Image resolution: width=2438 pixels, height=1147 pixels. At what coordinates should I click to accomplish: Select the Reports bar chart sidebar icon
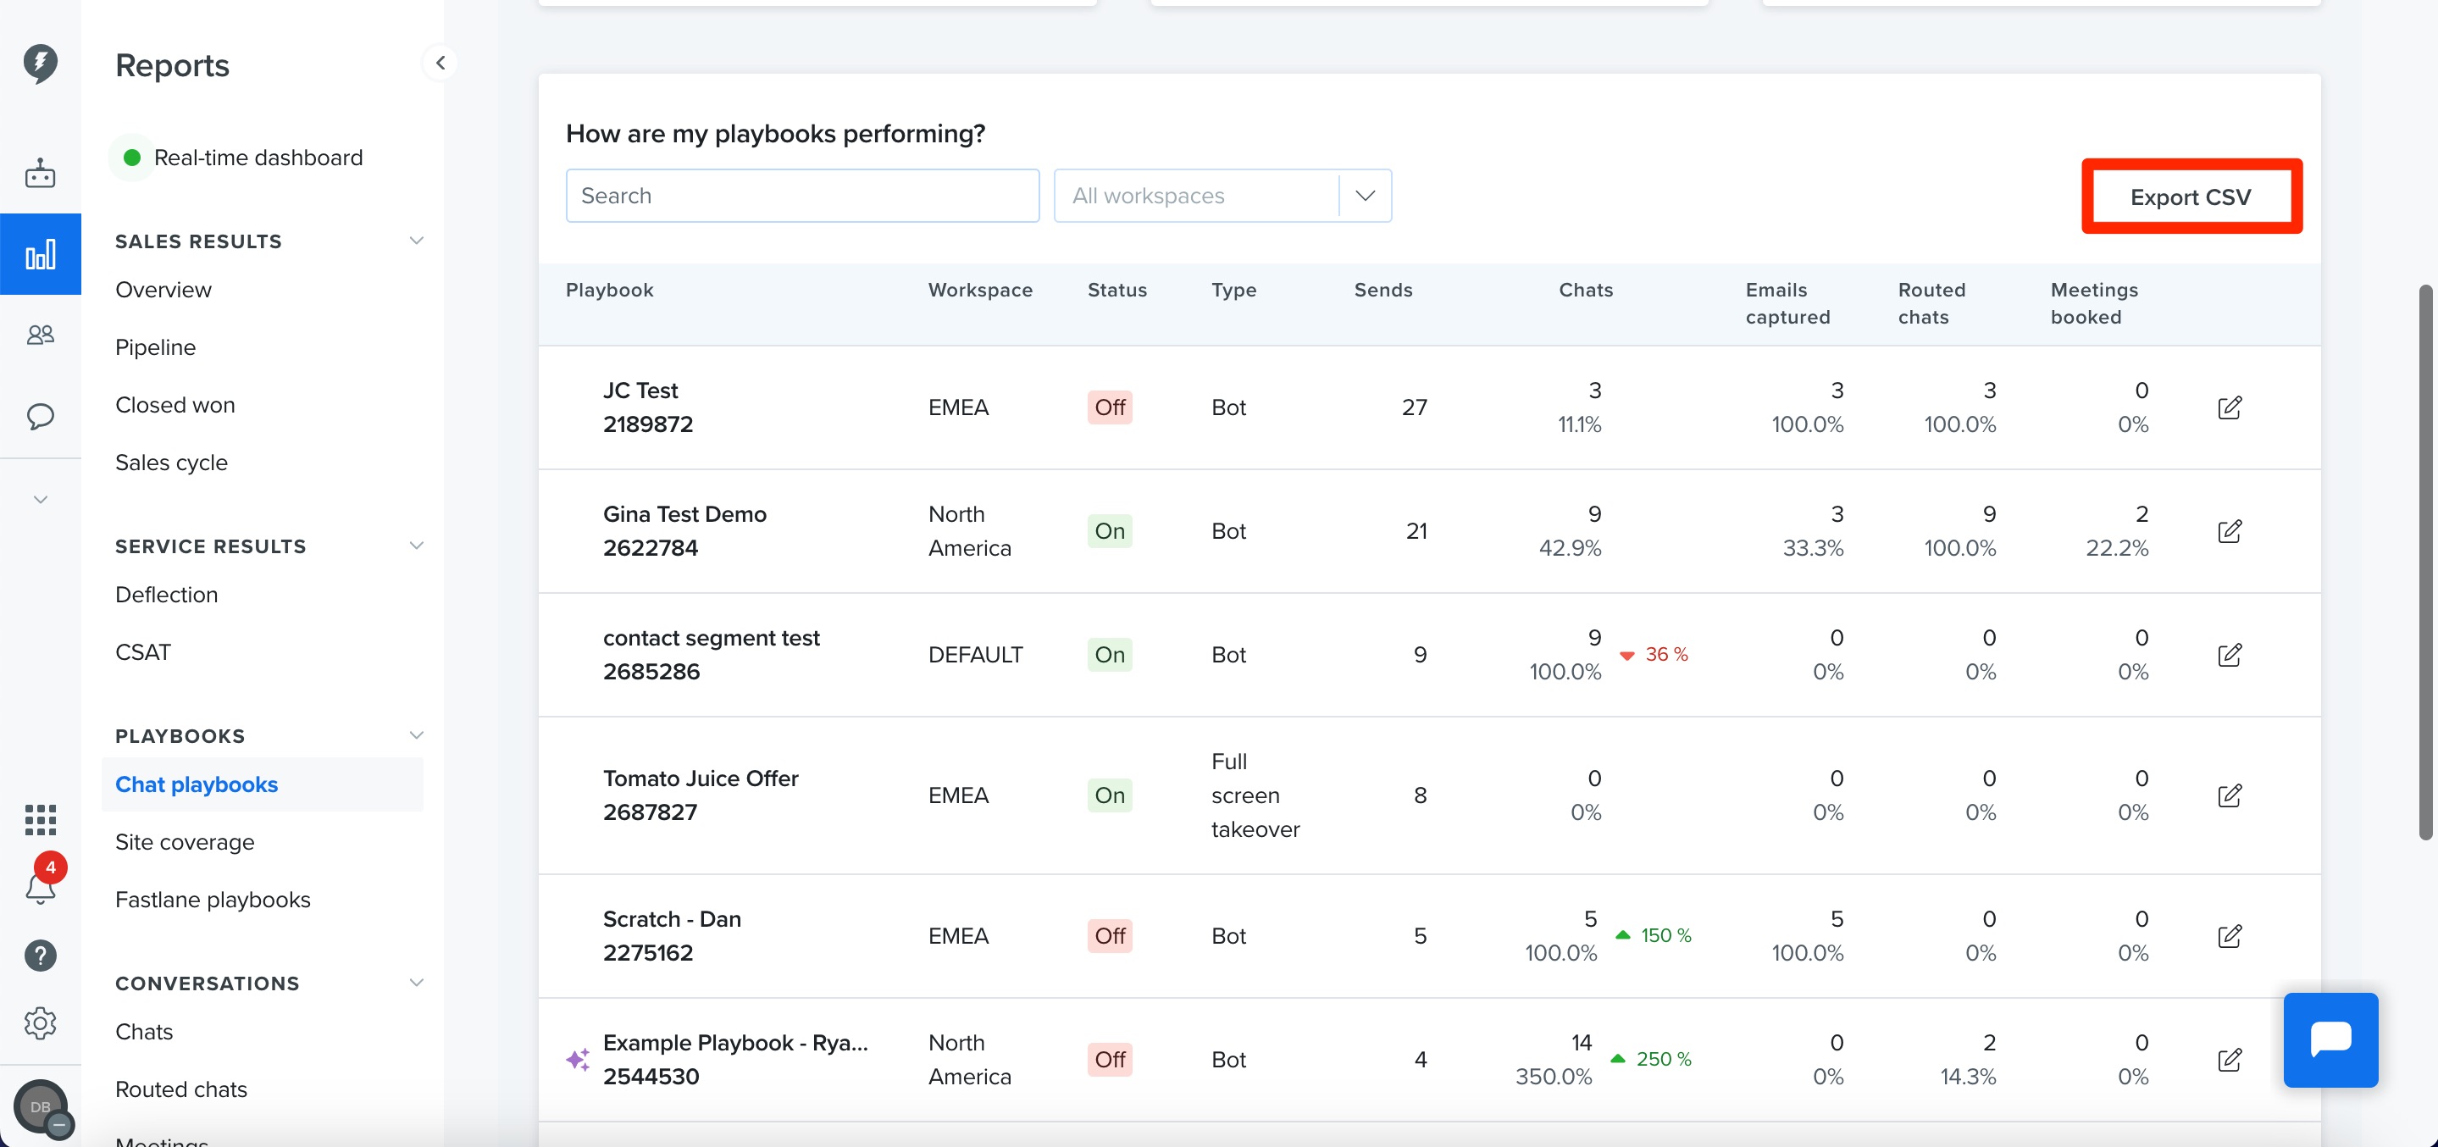point(40,255)
